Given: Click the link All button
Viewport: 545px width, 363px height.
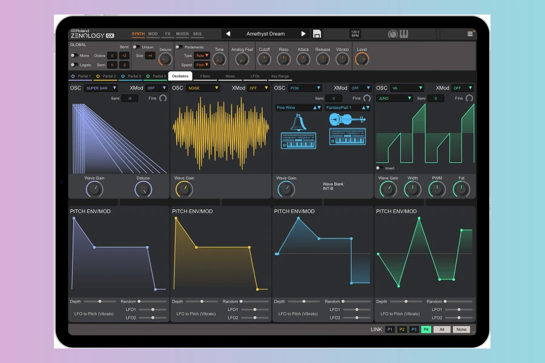Looking at the screenshot, I should pos(442,329).
